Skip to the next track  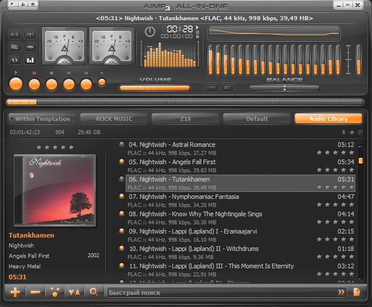86,85
